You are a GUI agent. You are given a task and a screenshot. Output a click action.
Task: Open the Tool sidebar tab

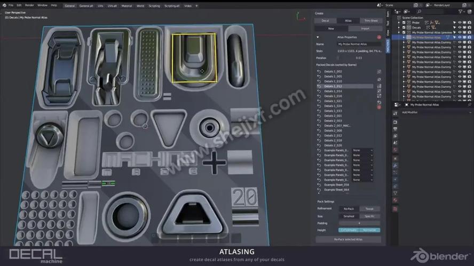388,23
